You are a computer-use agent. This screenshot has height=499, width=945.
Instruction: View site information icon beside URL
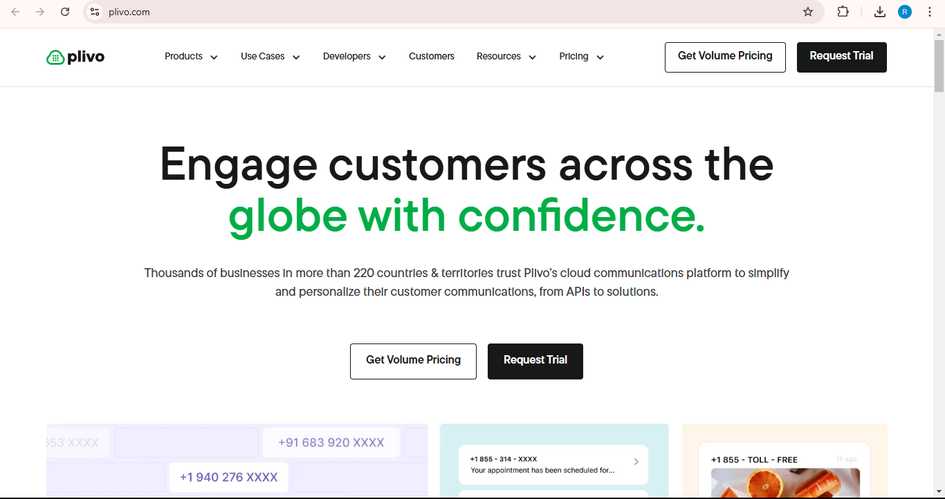tap(95, 12)
